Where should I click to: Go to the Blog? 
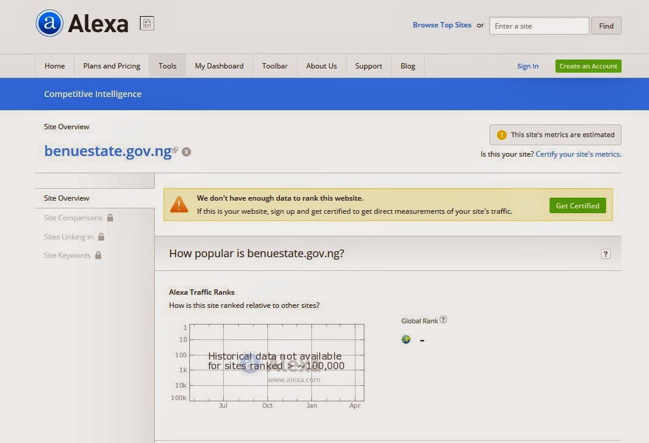(x=408, y=66)
